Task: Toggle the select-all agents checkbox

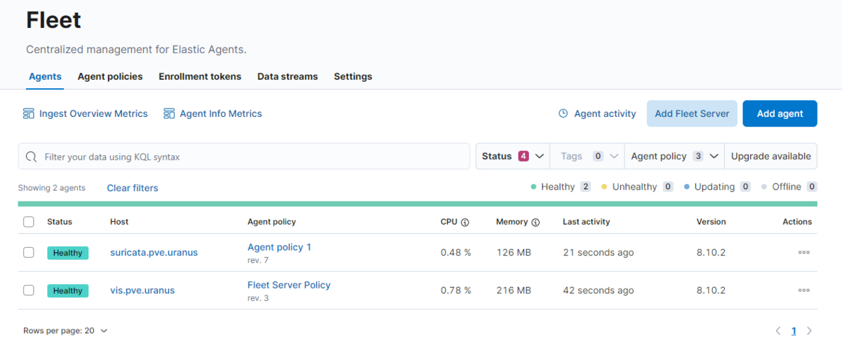Action: coord(29,222)
